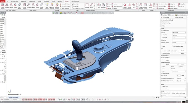188x103 pixels.
Task: Select the Yüzeyi Genişlet tool
Action: click(x=129, y=6)
